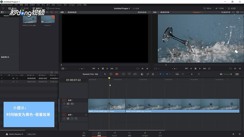Open the Fairlight page tab

coord(145,134)
